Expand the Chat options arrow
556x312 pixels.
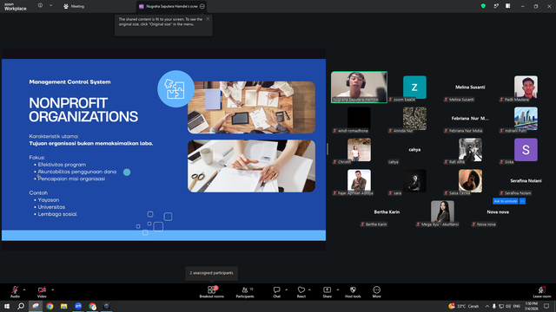286,289
